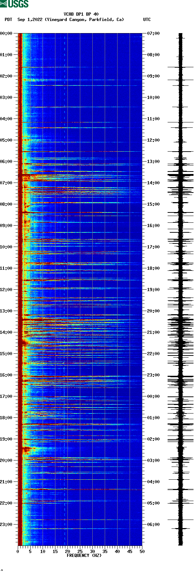Image resolution: width=196 pixels, height=574 pixels.
Task: Click the 19:00 UTC time label
Action: point(153,290)
